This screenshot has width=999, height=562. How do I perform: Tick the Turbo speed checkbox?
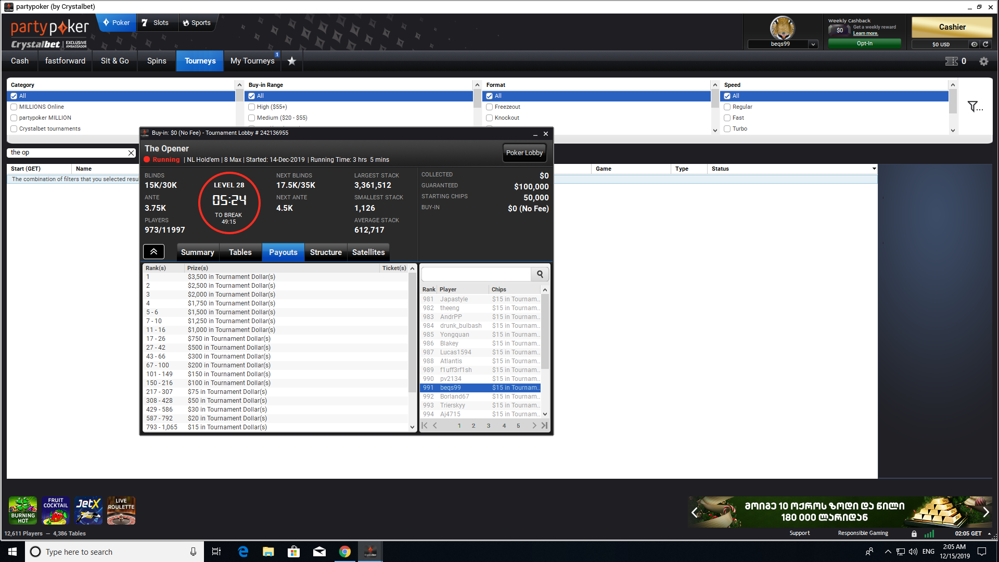[727, 129]
